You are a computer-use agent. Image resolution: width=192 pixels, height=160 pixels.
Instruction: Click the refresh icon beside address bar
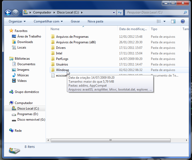coord(120,12)
